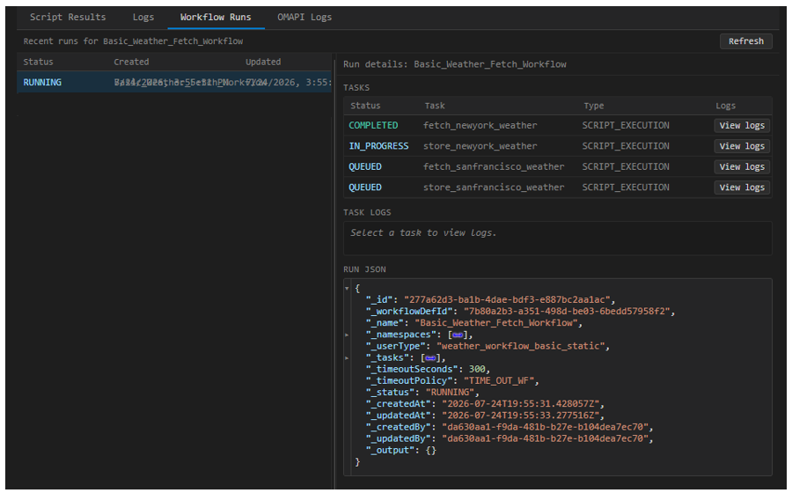Click the _id value in run JSON
792x493 pixels.
point(507,299)
